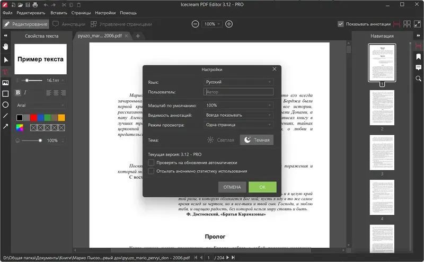Pick the orange color swatch
This screenshot has width=424, height=262.
tap(61, 117)
